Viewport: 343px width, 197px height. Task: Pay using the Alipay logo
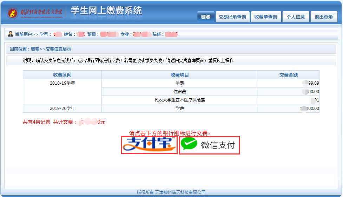pyautogui.click(x=149, y=145)
